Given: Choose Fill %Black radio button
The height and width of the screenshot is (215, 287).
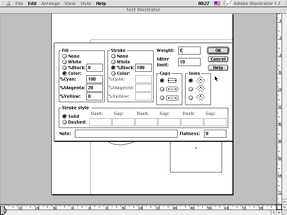Looking at the screenshot, I should click(x=65, y=68).
